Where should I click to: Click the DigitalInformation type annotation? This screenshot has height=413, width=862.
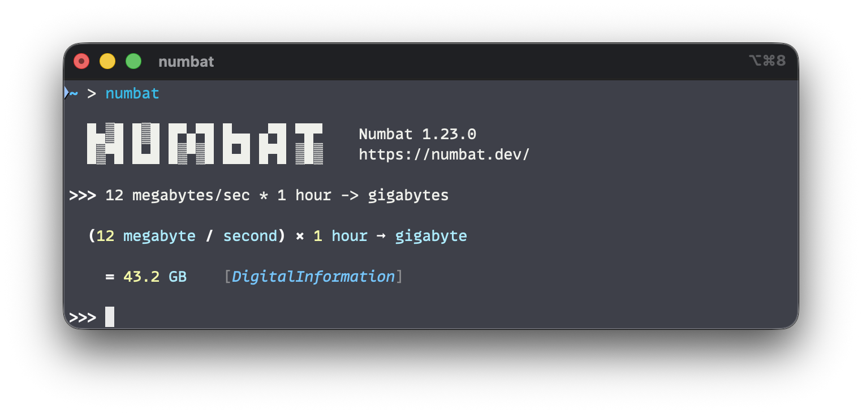[313, 277]
